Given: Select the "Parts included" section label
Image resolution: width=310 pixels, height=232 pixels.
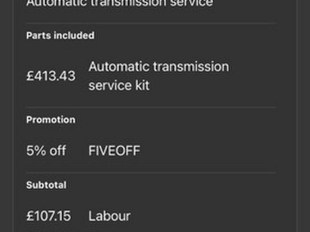Looking at the screenshot, I should tap(60, 35).
